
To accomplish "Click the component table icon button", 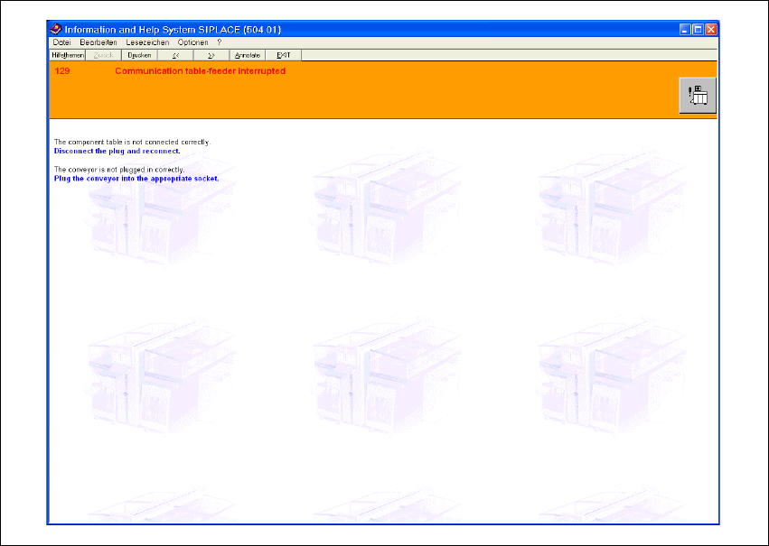I will [x=698, y=96].
